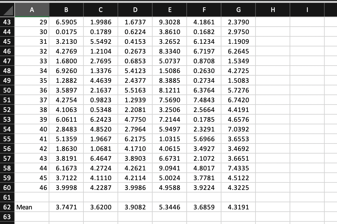337x224 pixels.
Task: Select column D header
Action: pyautogui.click(x=135, y=10)
